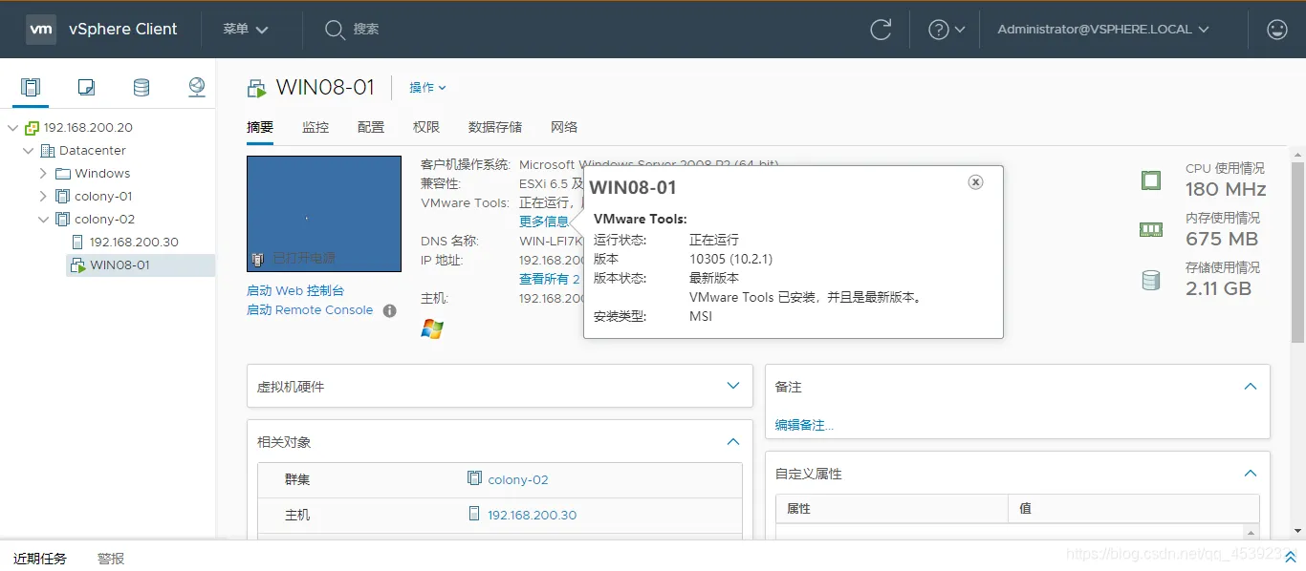Collapse the 备注 panel
The width and height of the screenshot is (1306, 571).
tap(1250, 387)
